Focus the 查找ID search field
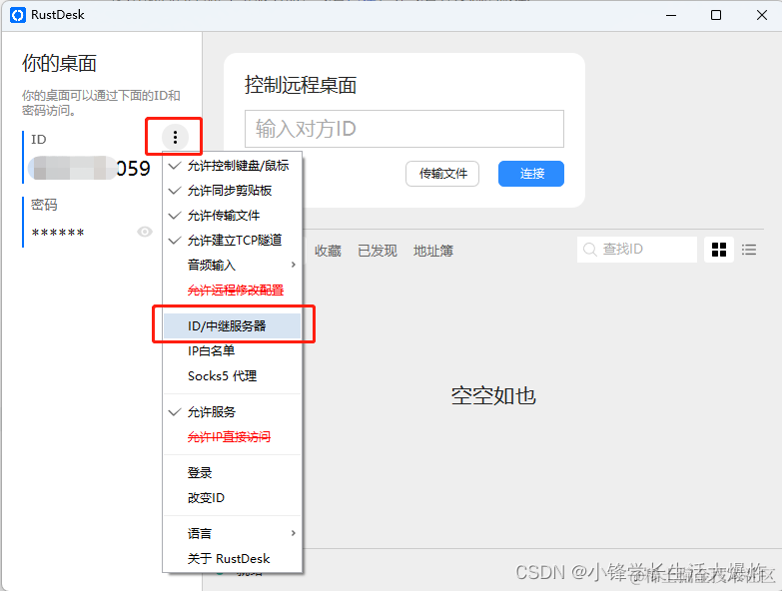The height and width of the screenshot is (591, 782). [637, 250]
